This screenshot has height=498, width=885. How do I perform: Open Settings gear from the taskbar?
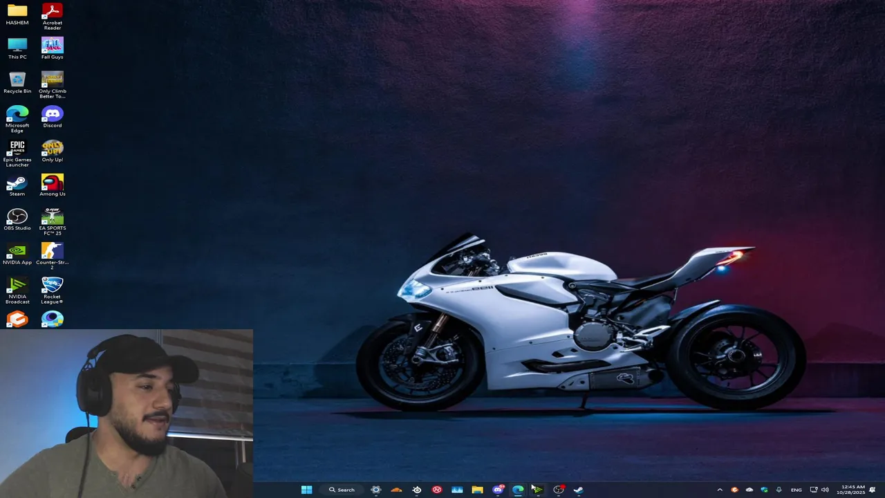coord(375,490)
